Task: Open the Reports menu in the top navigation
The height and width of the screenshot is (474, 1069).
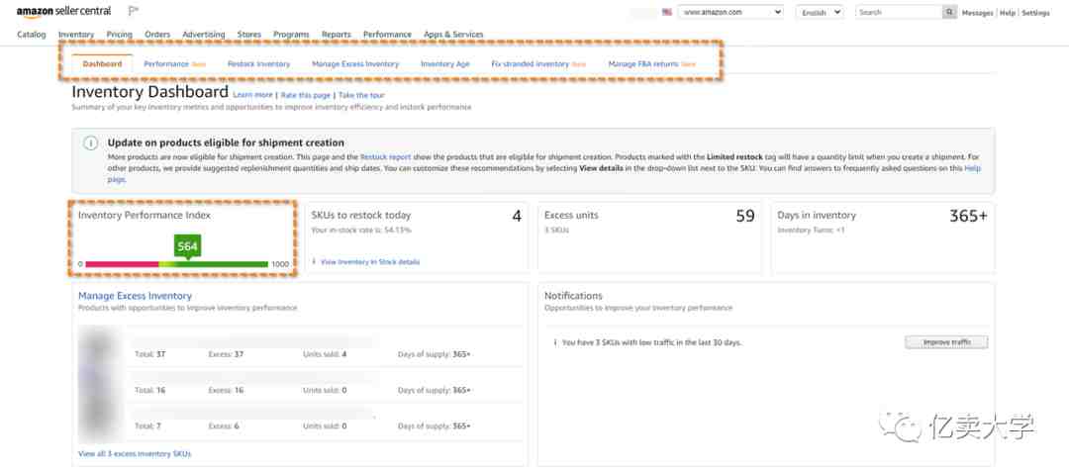Action: (x=337, y=34)
